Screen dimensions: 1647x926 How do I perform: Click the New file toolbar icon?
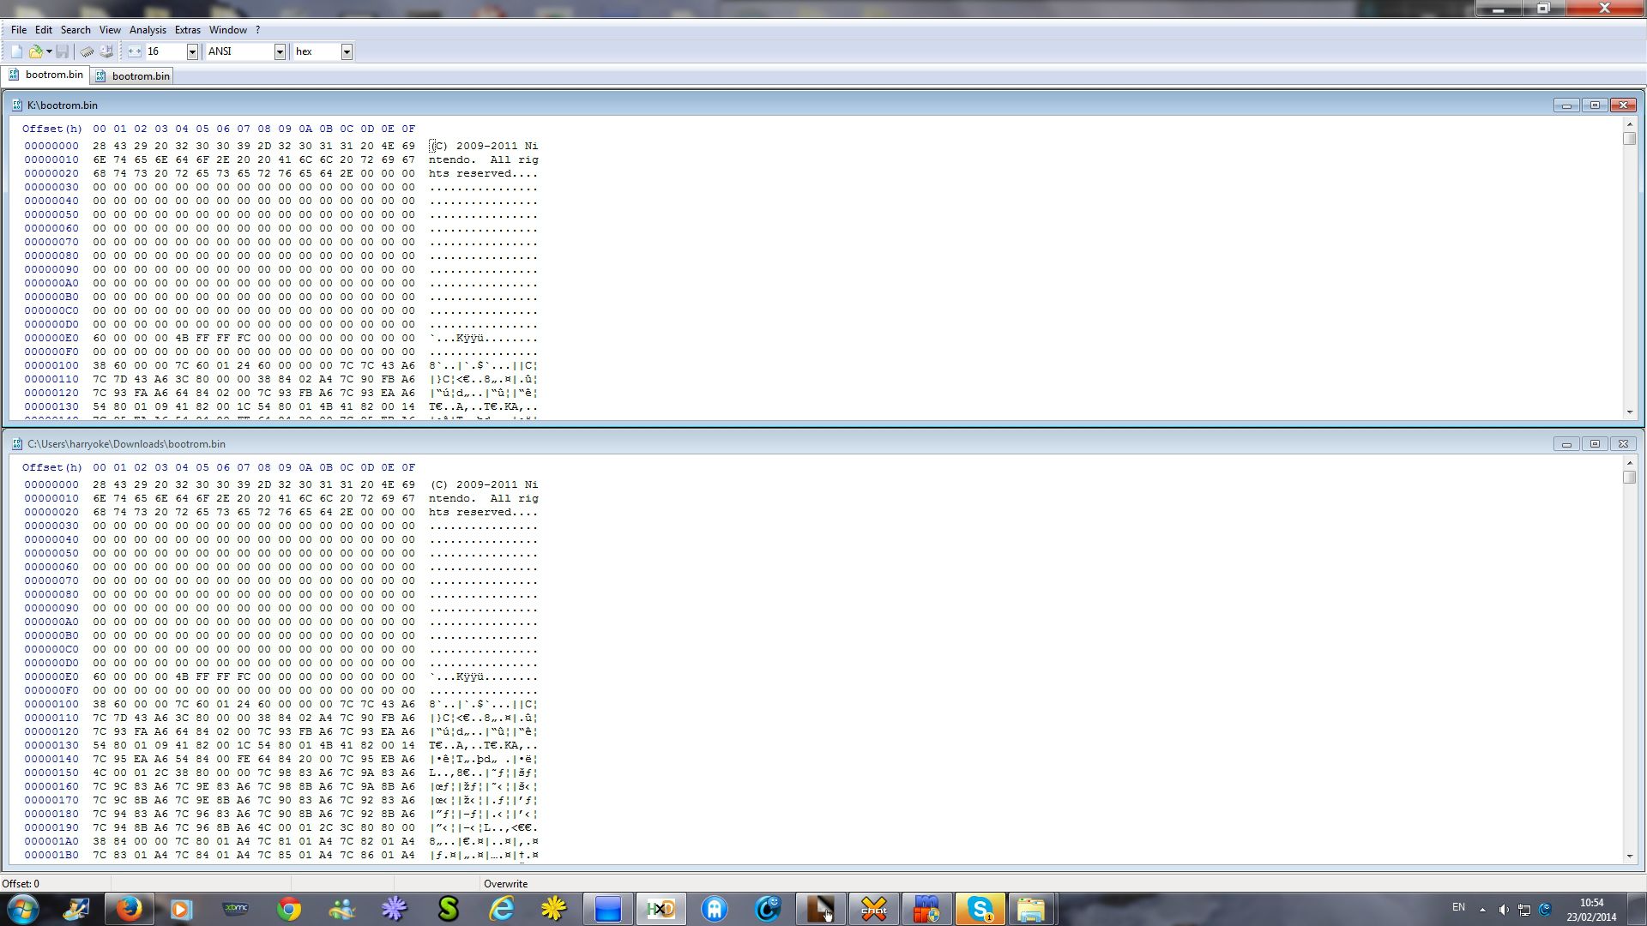point(16,52)
